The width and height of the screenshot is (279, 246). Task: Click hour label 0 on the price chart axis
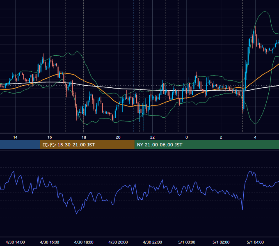pyautogui.click(x=187, y=137)
